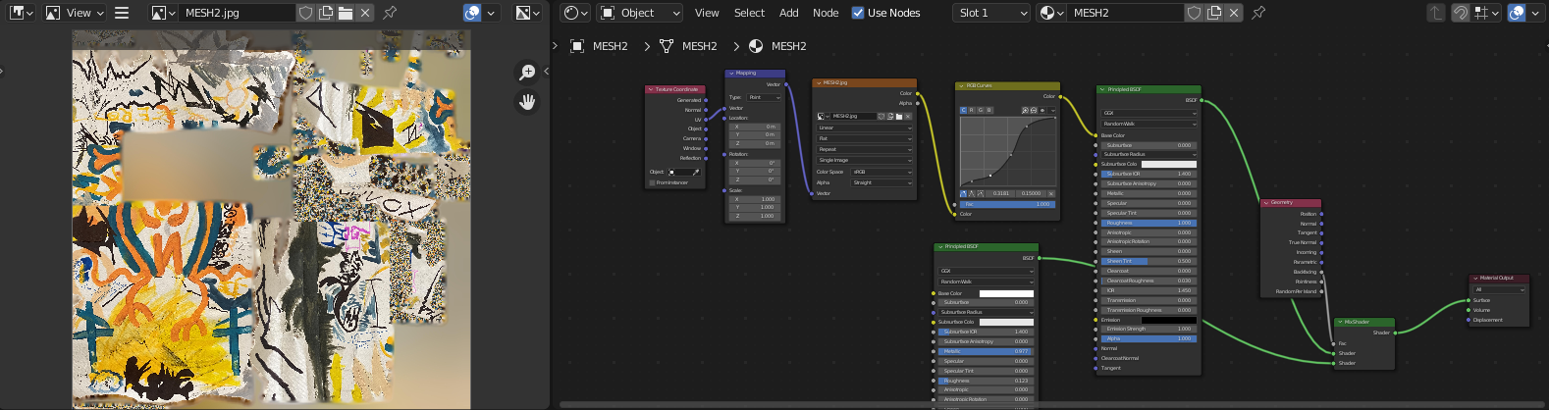
Task: Toggle node editor overlays button
Action: pos(1517,13)
